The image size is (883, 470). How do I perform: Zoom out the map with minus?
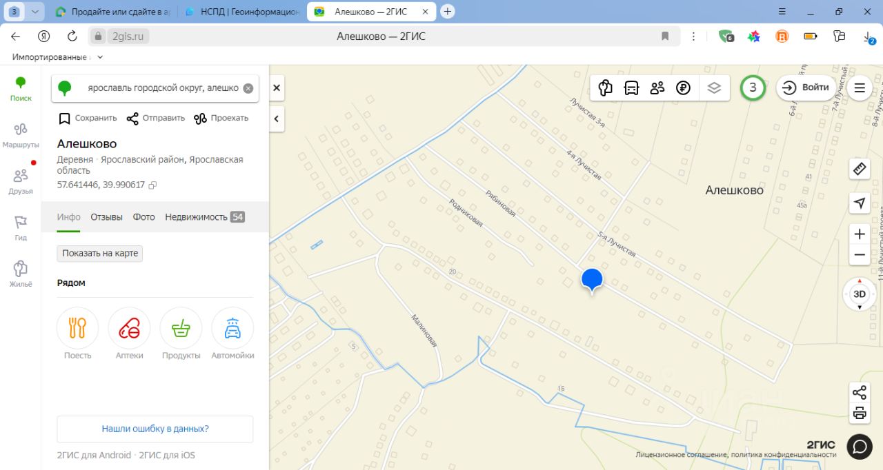[x=860, y=255]
